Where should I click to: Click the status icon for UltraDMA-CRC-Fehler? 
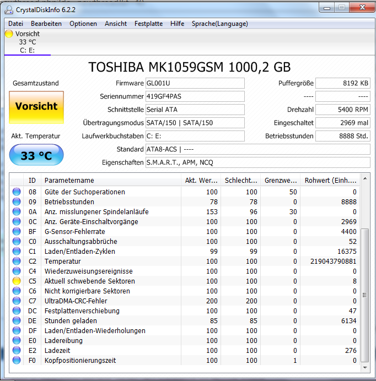(x=17, y=301)
